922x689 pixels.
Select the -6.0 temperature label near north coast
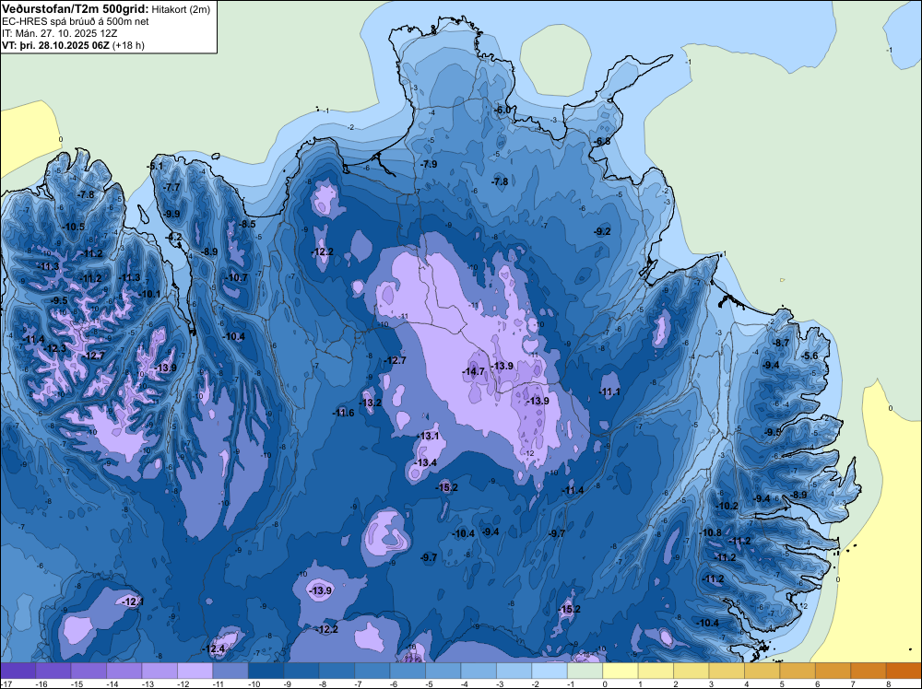pos(503,111)
